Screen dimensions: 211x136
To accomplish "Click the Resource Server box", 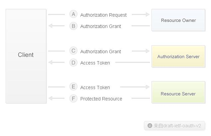I will tap(178, 93).
